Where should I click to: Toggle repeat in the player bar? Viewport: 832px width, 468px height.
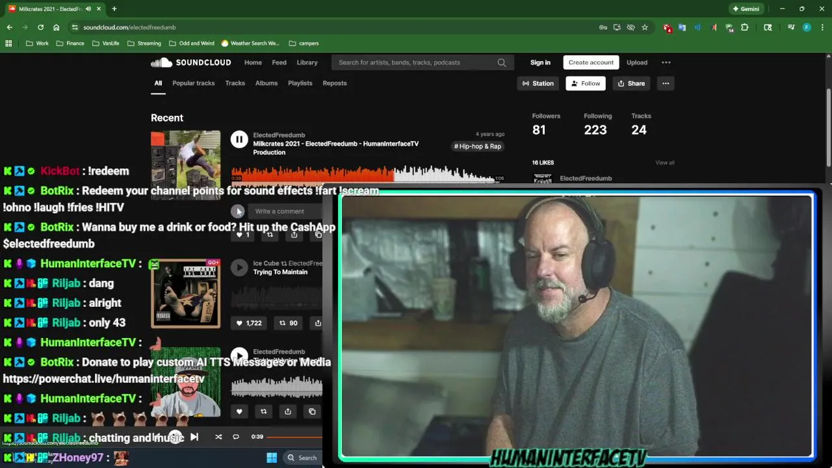(236, 437)
